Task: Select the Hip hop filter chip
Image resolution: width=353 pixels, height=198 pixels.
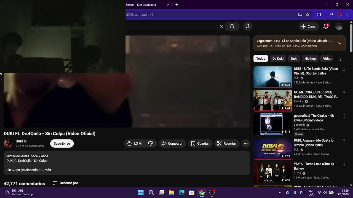Action: 310,59
